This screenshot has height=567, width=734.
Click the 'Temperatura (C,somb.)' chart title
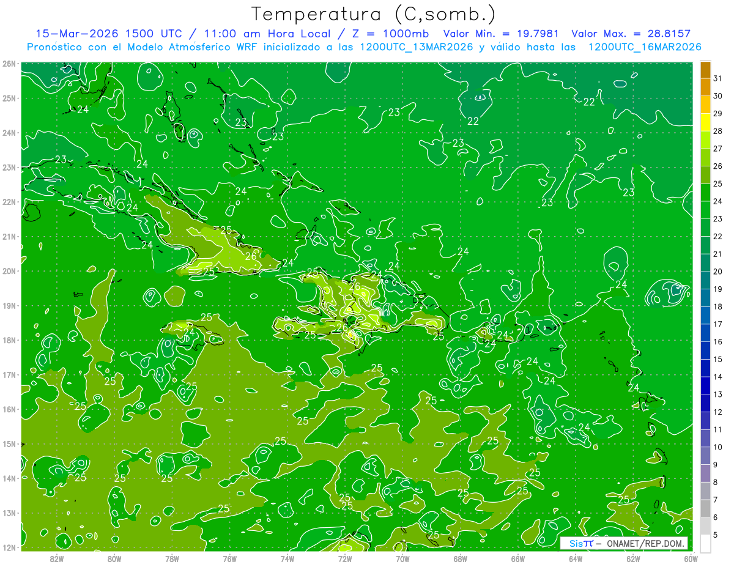point(374,13)
